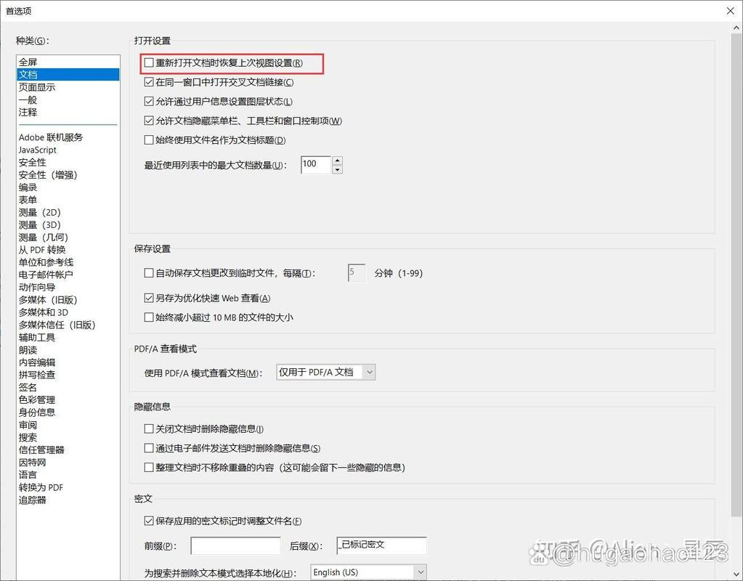
Task: Enable 通过电子邮件发送文档时删除隐藏信息
Action: [149, 448]
